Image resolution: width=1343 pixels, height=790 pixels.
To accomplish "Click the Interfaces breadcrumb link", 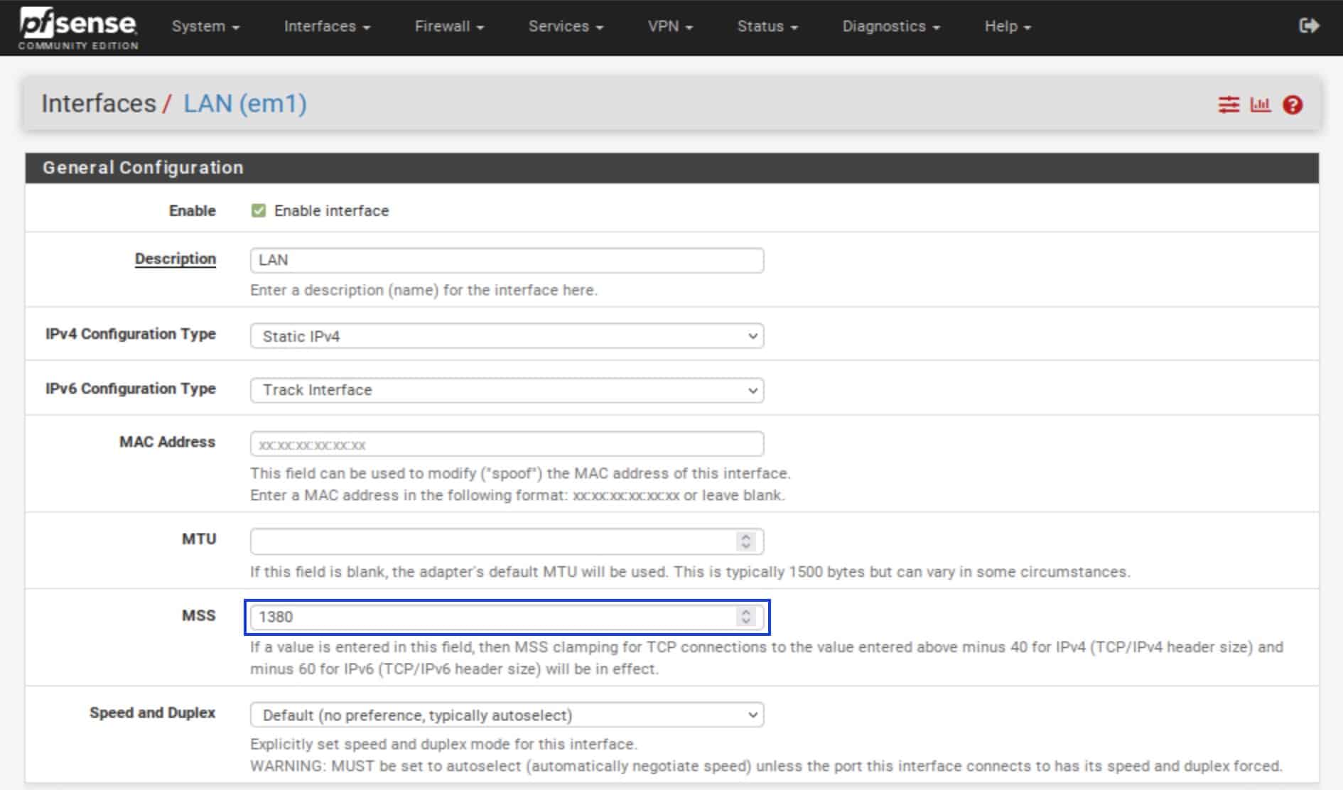I will (x=99, y=104).
